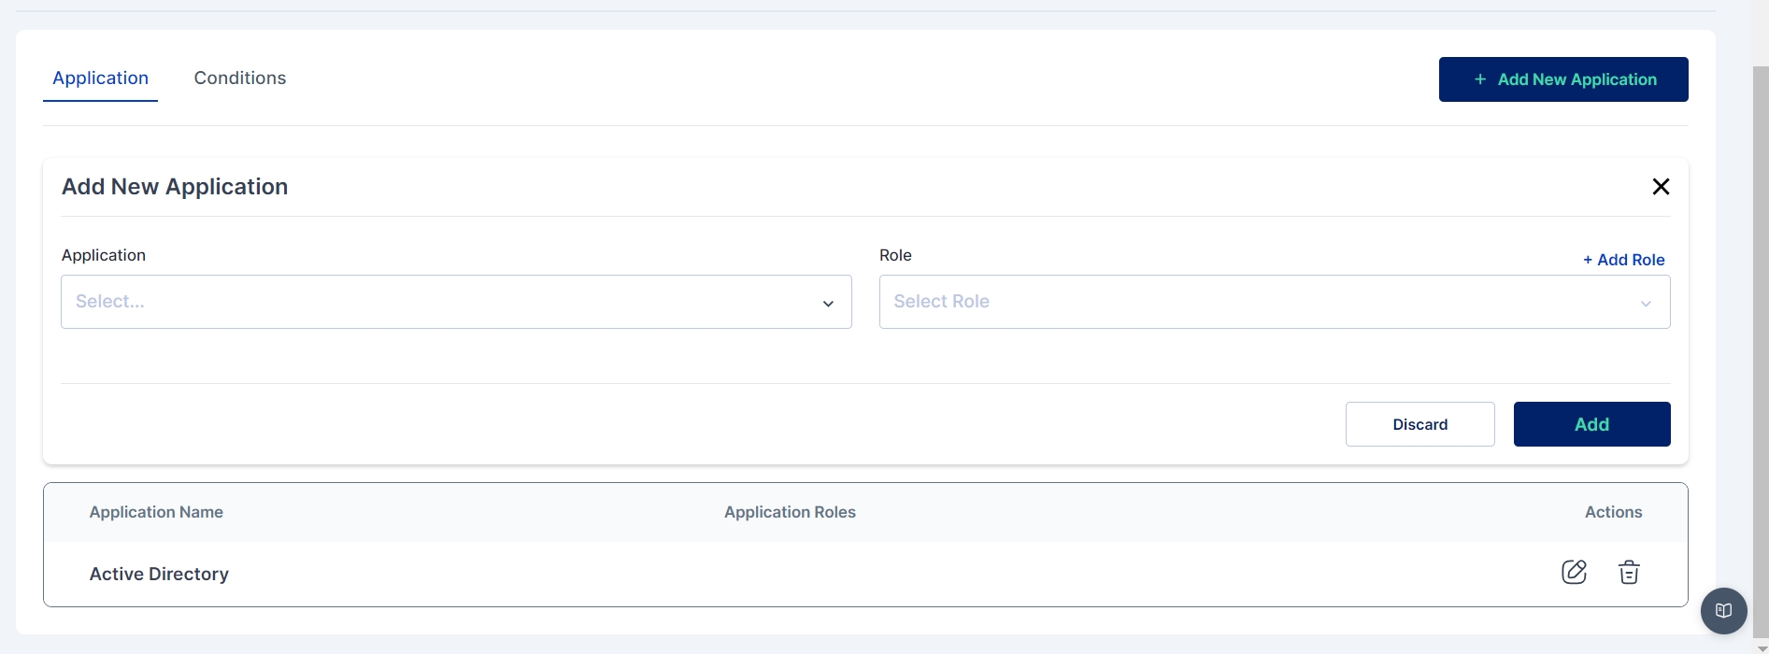This screenshot has height=654, width=1769.
Task: Expand the Application dropdown chevron arrow
Action: point(828,303)
